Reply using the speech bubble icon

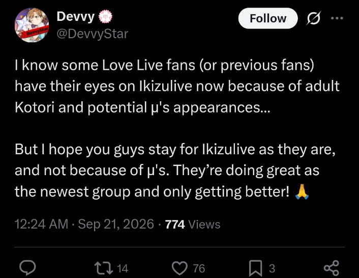(27, 268)
